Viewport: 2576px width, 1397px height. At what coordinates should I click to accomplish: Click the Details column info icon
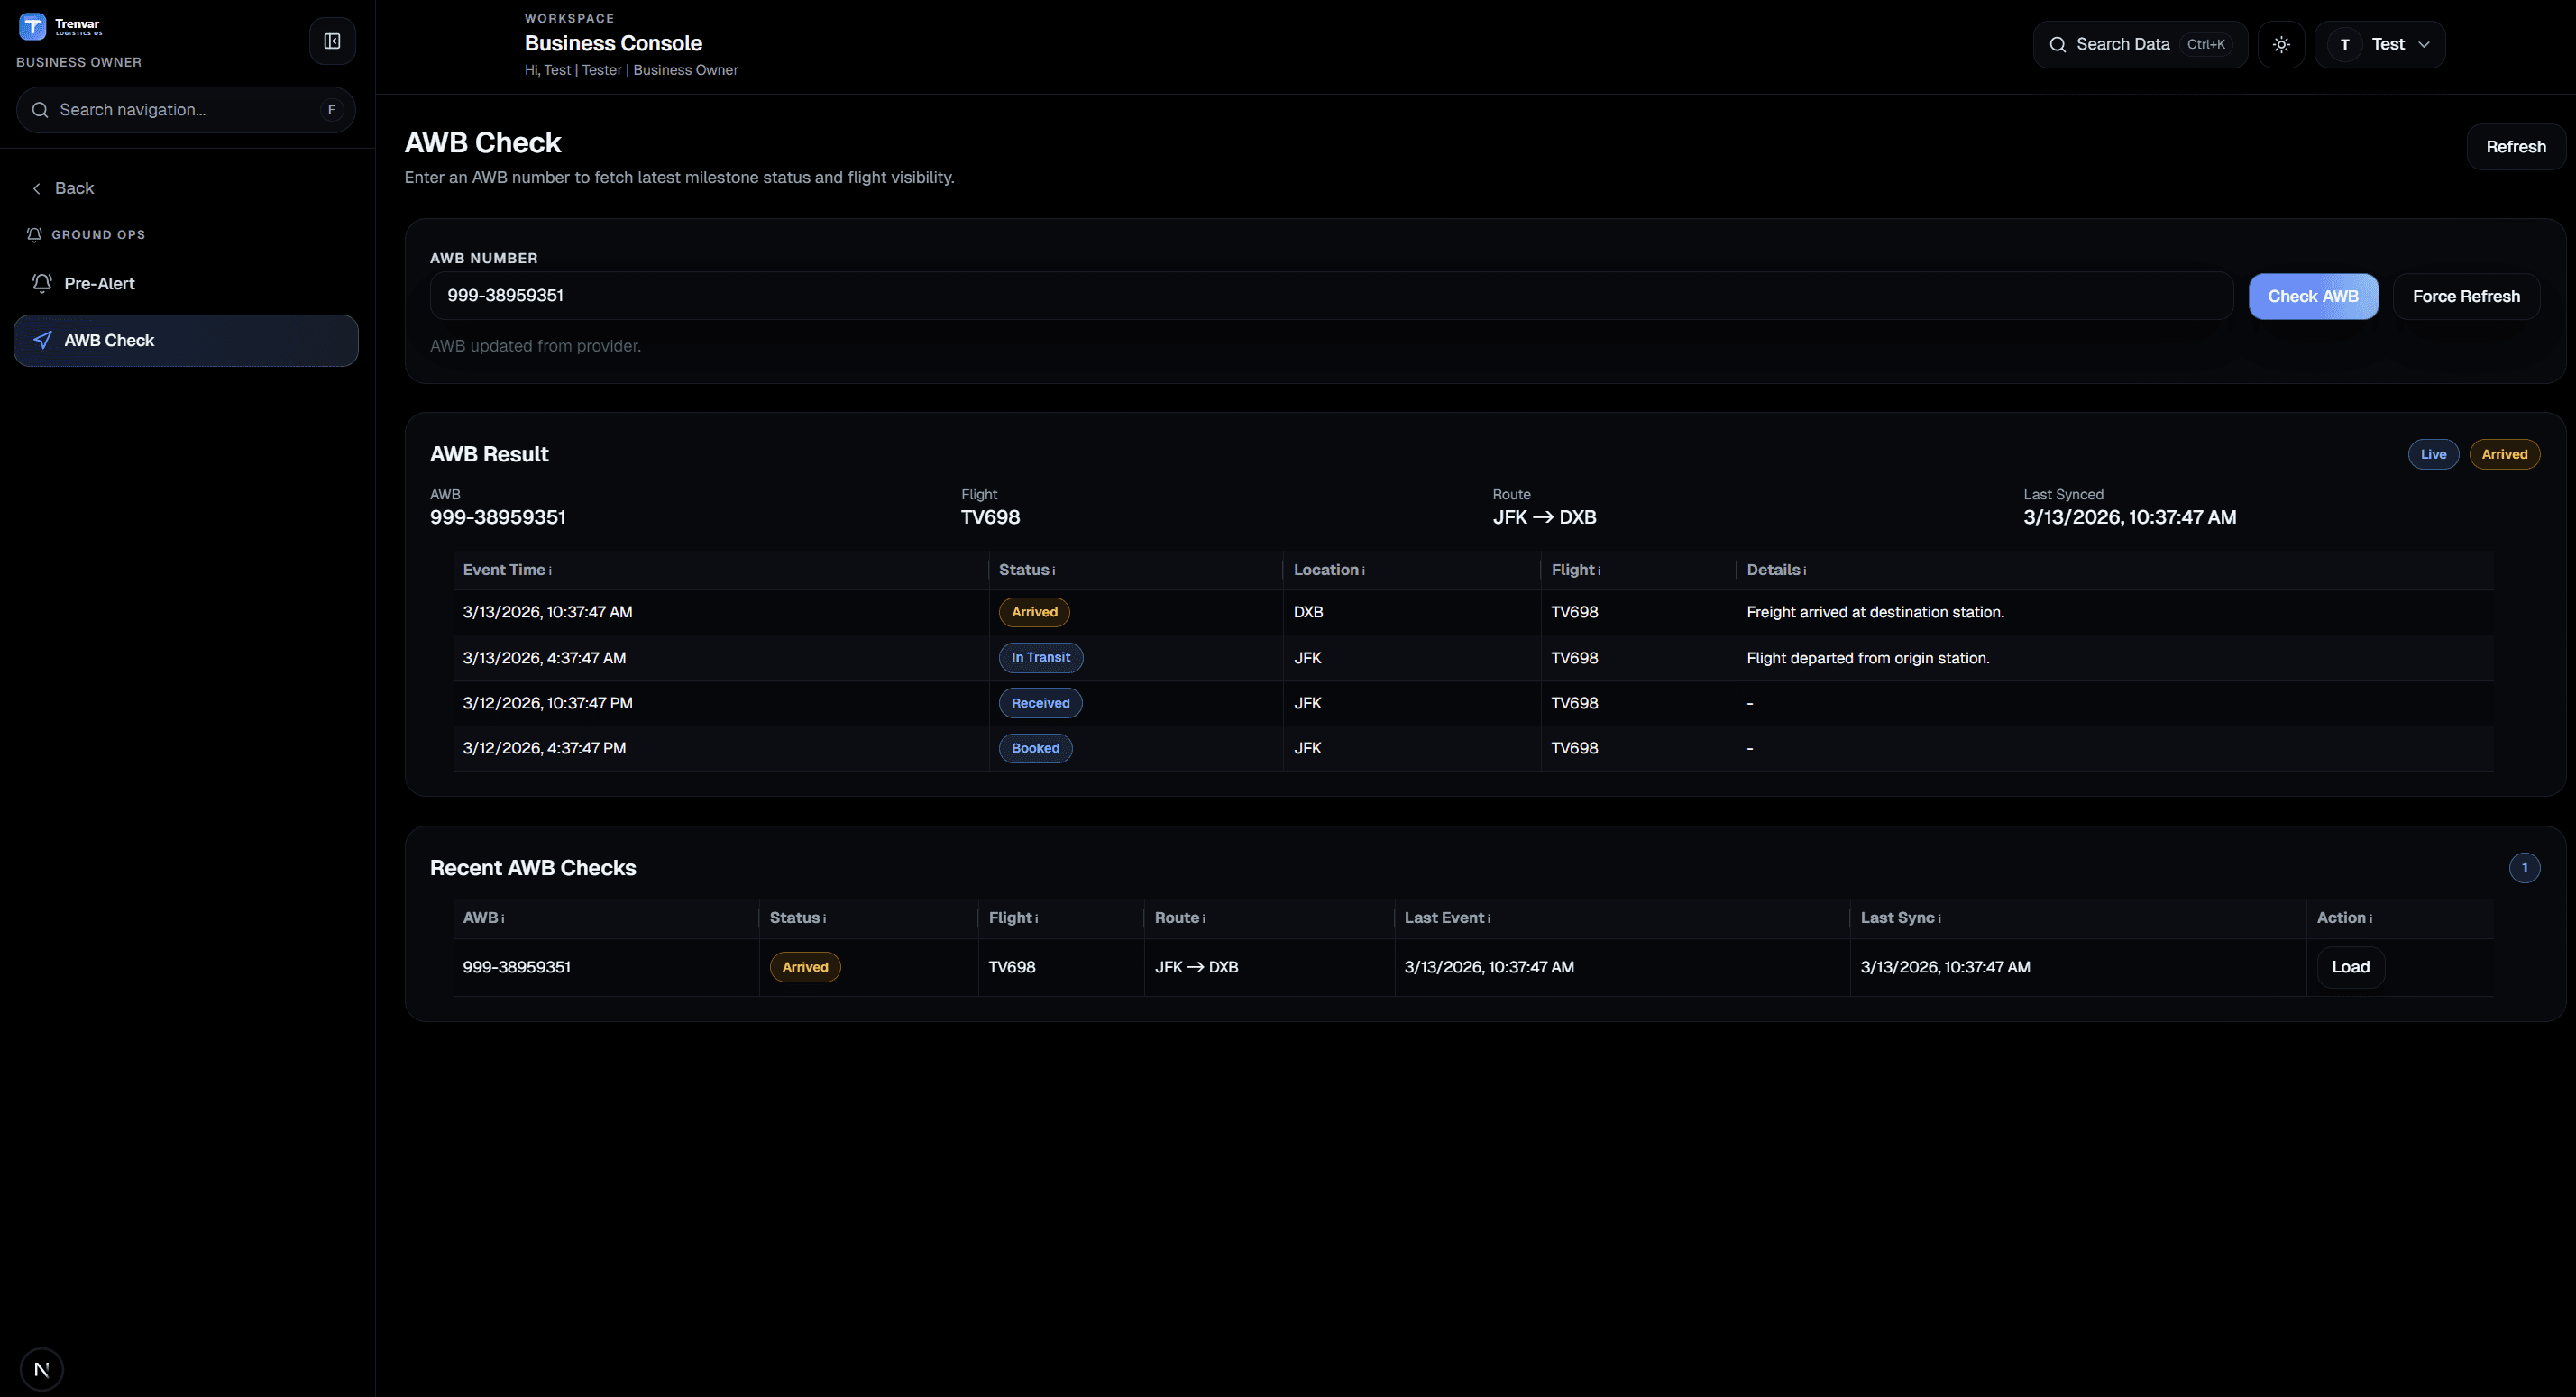[x=1805, y=571]
